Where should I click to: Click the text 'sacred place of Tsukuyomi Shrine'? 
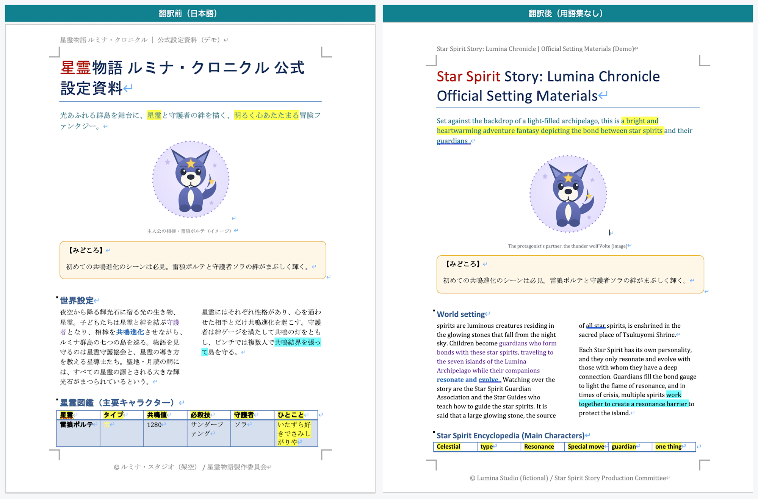point(627,335)
